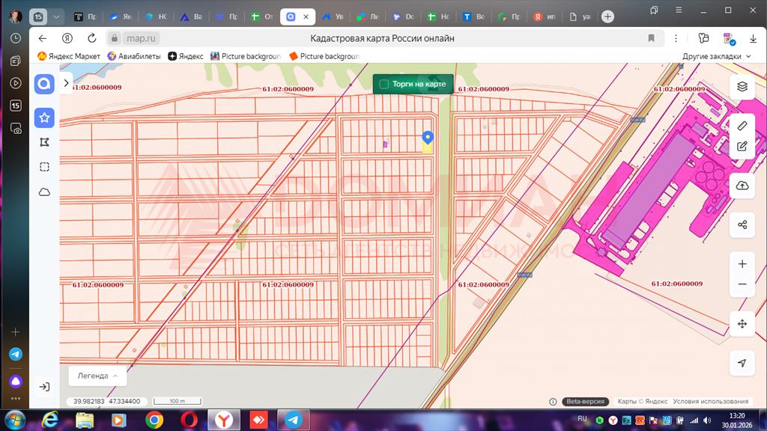The width and height of the screenshot is (767, 431).
Task: Center map on my location
Action: 742,363
